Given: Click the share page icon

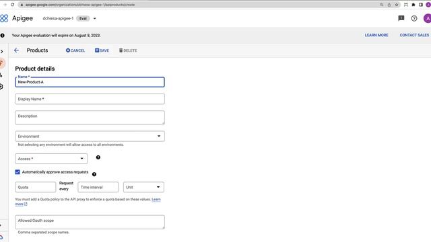Looking at the screenshot, I should coord(389,5).
